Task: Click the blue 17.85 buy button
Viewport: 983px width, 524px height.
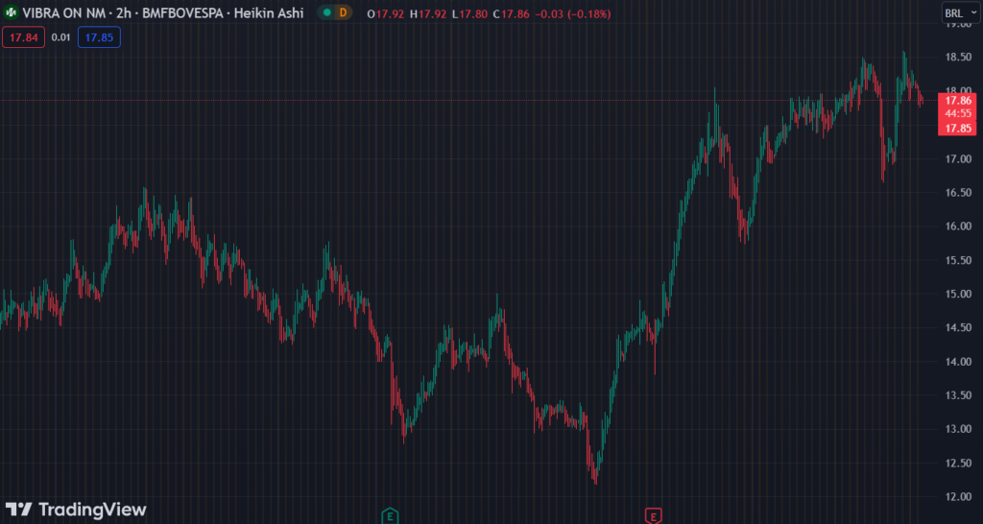Action: point(99,37)
